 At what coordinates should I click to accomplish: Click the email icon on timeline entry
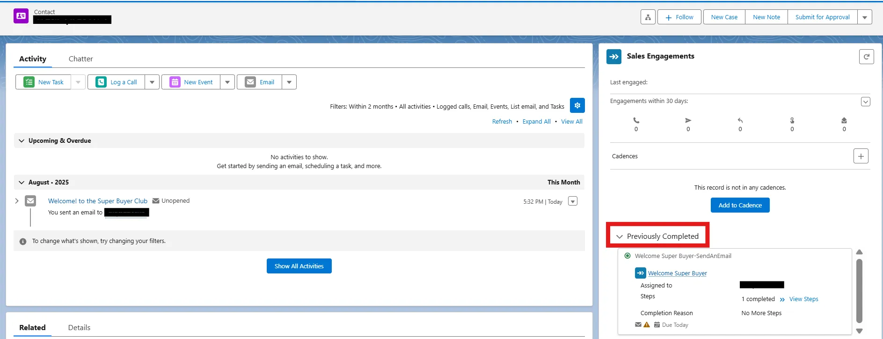[30, 201]
